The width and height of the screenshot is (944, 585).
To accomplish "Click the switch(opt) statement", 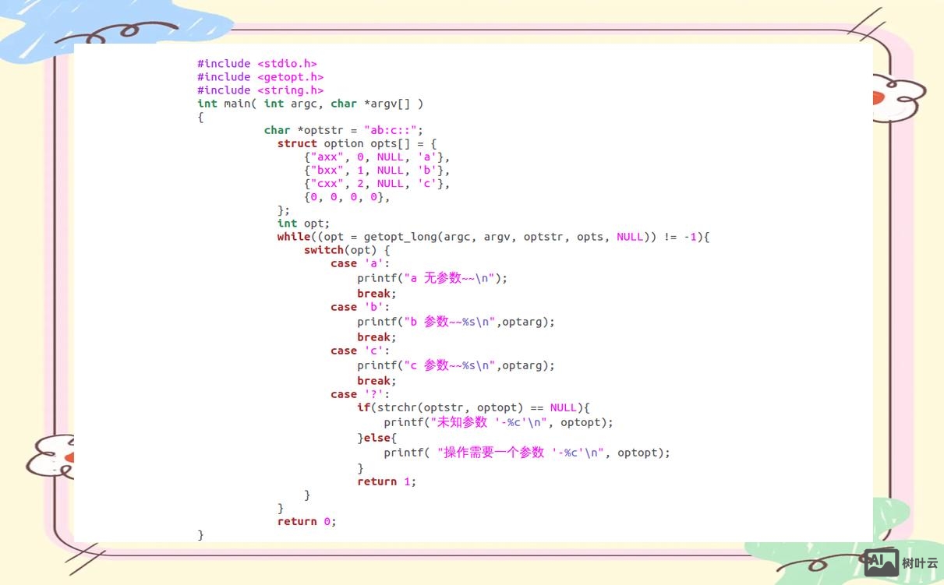I will (346, 250).
